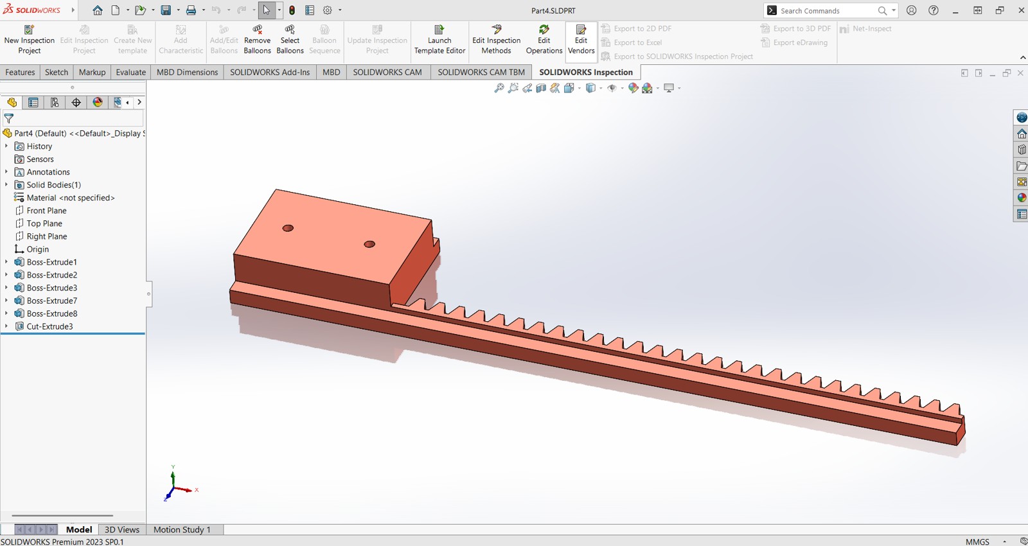The height and width of the screenshot is (546, 1028).
Task: Open the Apply Scene dropdown arrow
Action: (657, 88)
